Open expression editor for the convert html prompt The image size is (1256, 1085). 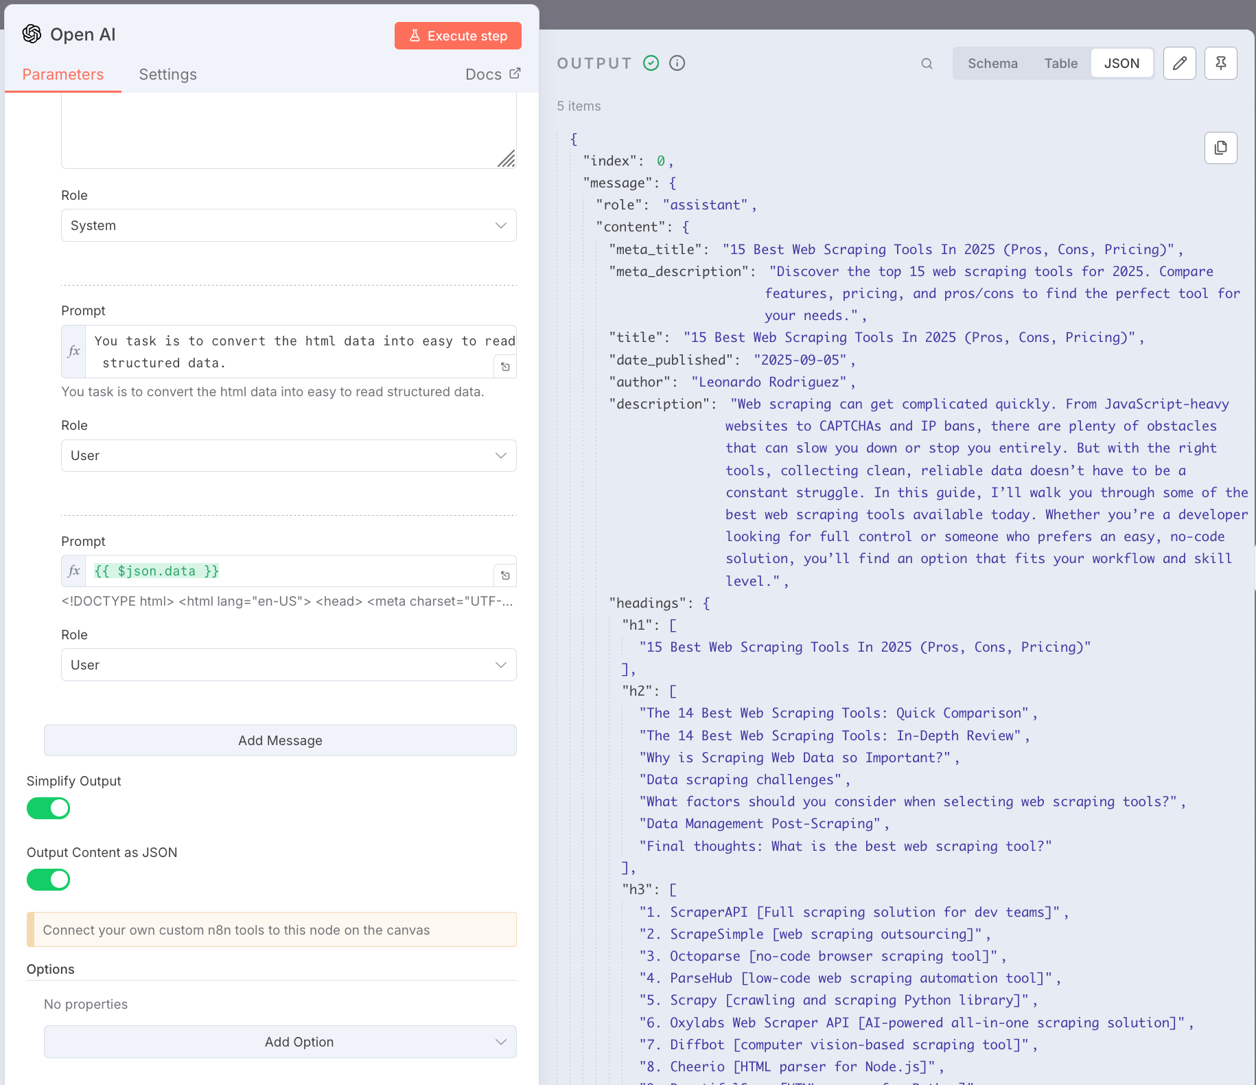pos(505,367)
